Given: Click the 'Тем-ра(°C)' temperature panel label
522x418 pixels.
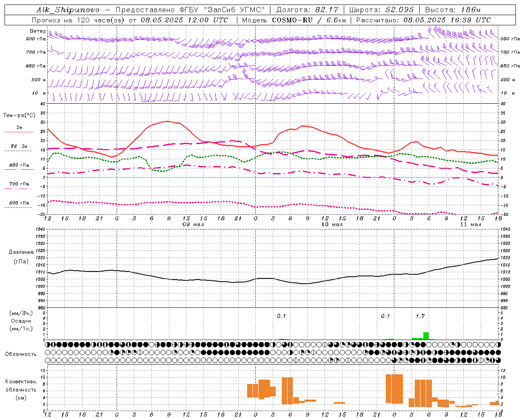Looking at the screenshot, I should pos(19,116).
